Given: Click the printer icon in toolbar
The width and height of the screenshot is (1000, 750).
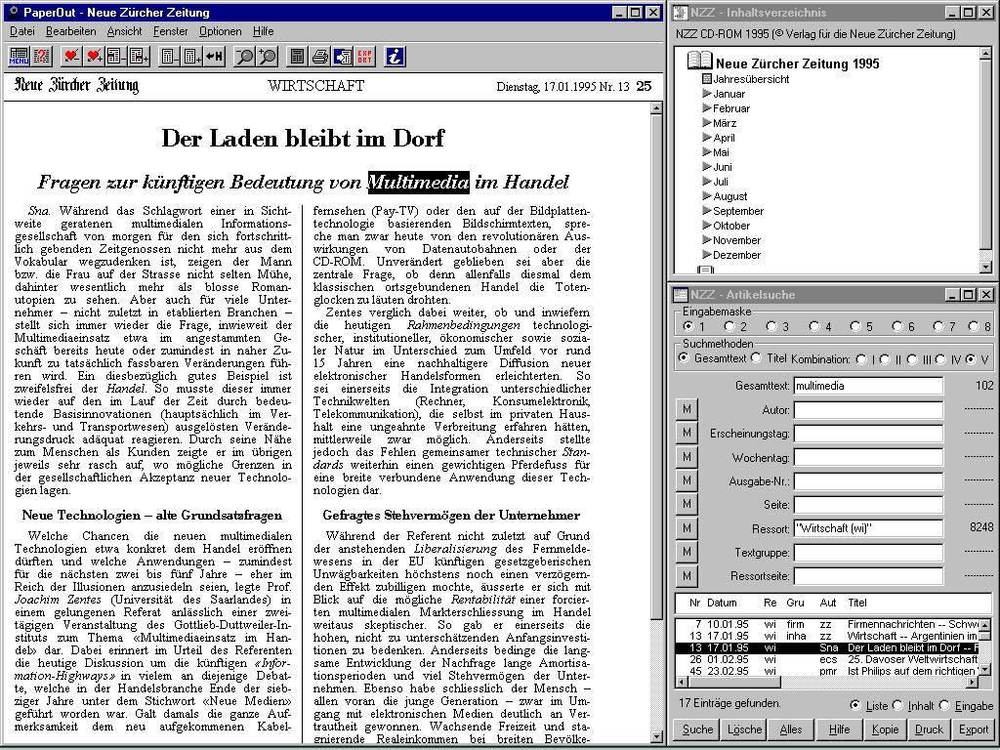Looking at the screenshot, I should pyautogui.click(x=320, y=57).
